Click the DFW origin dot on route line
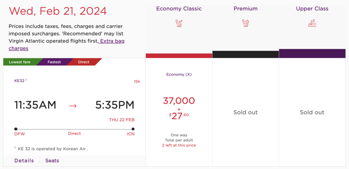349x169 pixels. [x=16, y=129]
